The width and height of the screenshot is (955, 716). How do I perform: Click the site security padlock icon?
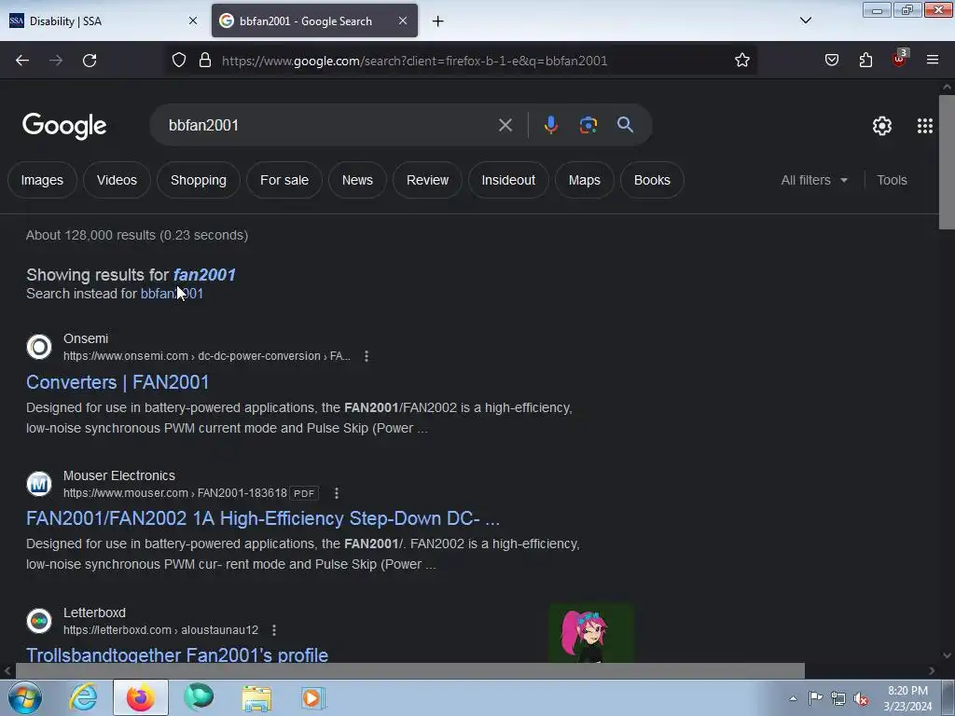tap(205, 61)
